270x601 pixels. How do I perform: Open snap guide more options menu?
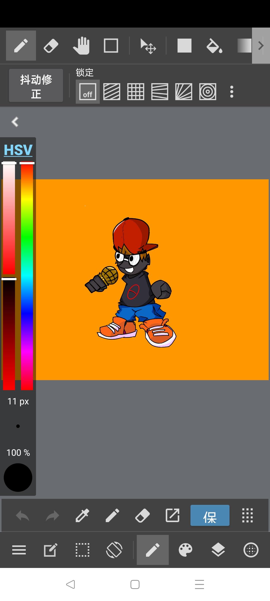pyautogui.click(x=232, y=92)
